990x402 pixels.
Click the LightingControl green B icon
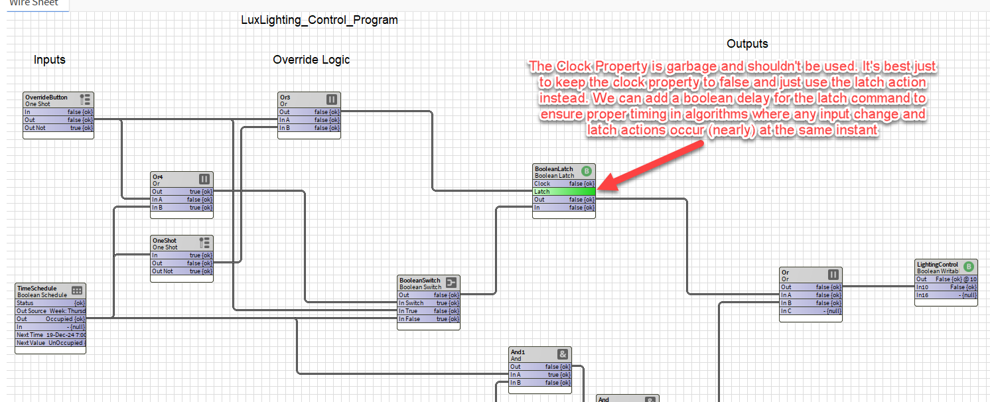pos(968,267)
